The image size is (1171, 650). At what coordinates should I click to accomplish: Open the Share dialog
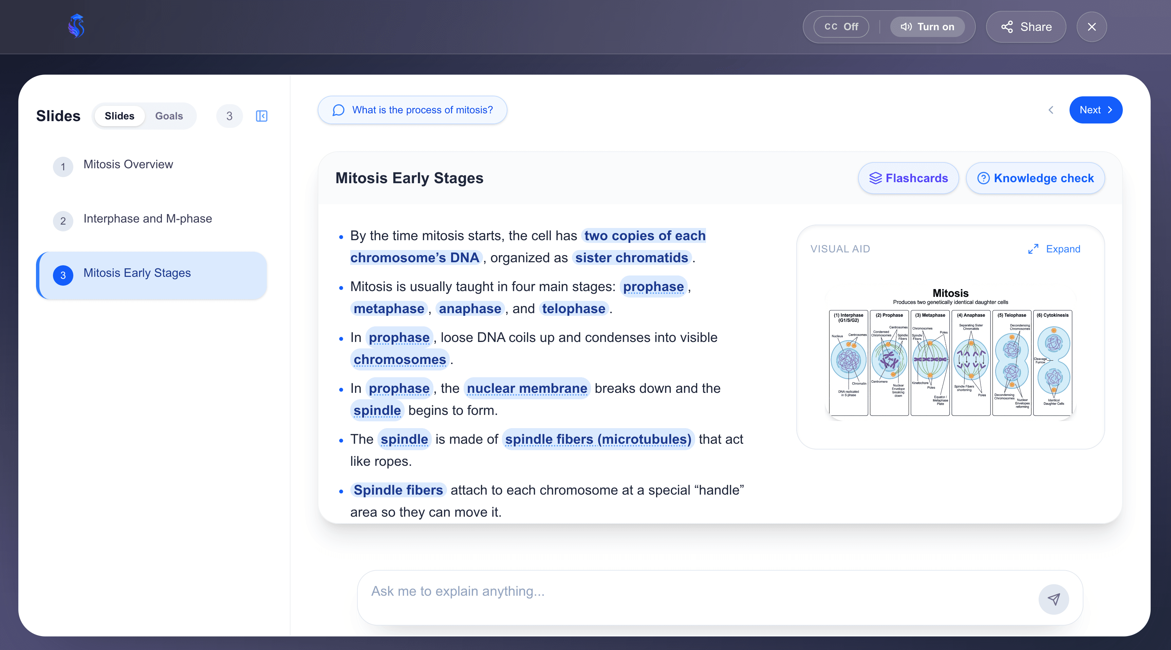[1025, 27]
